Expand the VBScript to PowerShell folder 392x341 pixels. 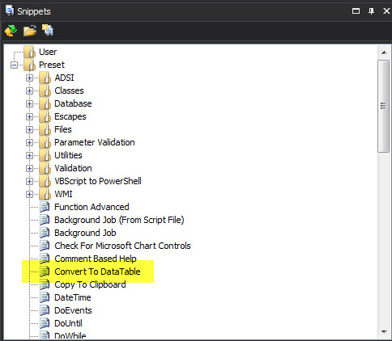point(29,181)
